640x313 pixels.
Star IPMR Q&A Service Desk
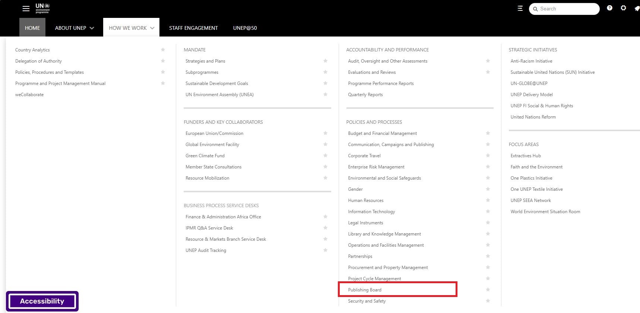325,228
